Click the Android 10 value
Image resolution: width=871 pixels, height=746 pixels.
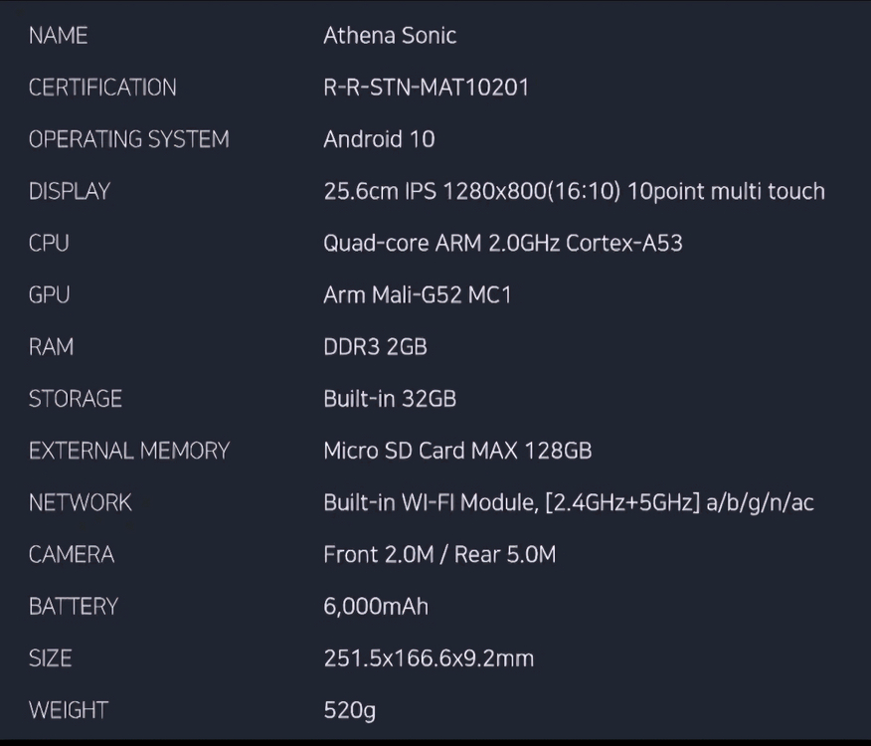coord(379,139)
